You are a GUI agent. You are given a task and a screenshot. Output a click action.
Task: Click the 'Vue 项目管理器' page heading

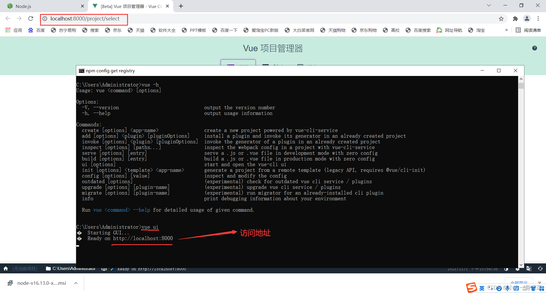273,48
